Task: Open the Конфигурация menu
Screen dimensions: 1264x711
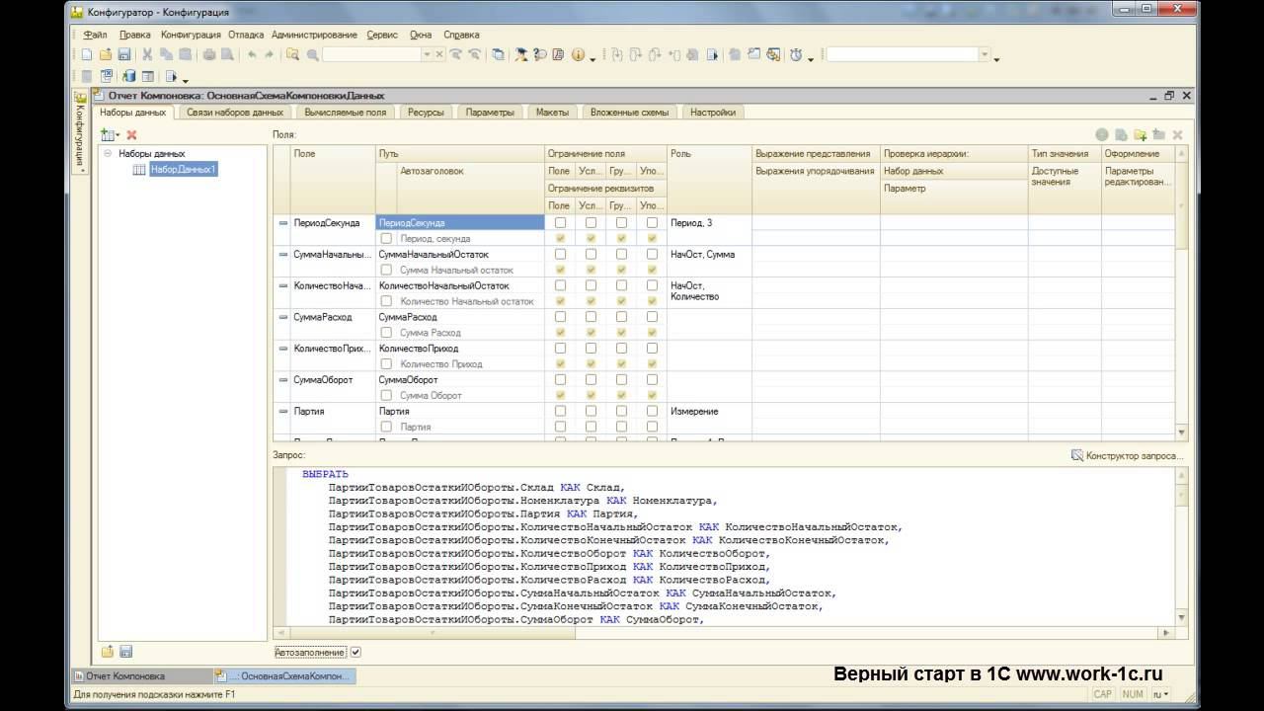Action: [191, 35]
